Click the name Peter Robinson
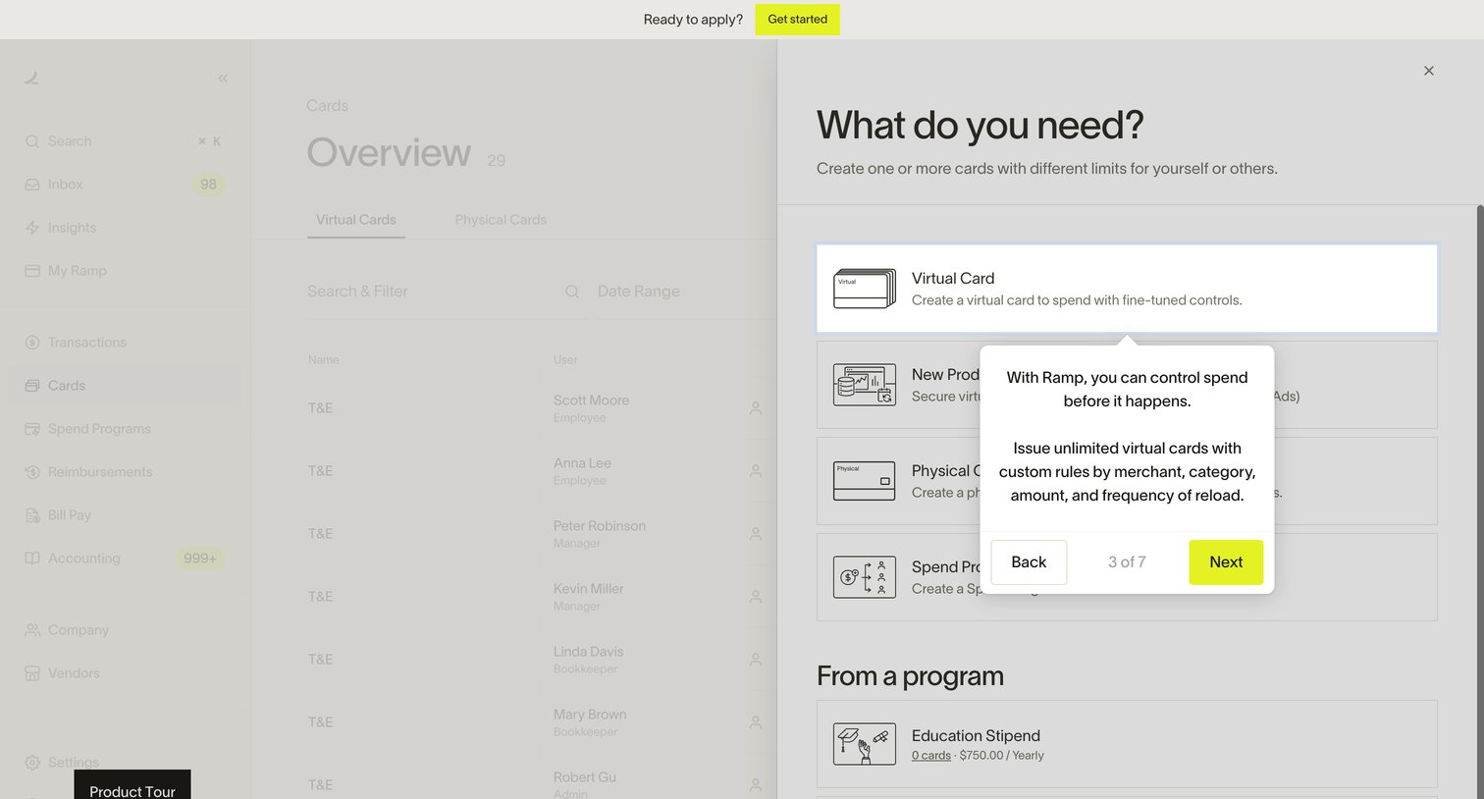The height and width of the screenshot is (799, 1484). click(x=600, y=526)
